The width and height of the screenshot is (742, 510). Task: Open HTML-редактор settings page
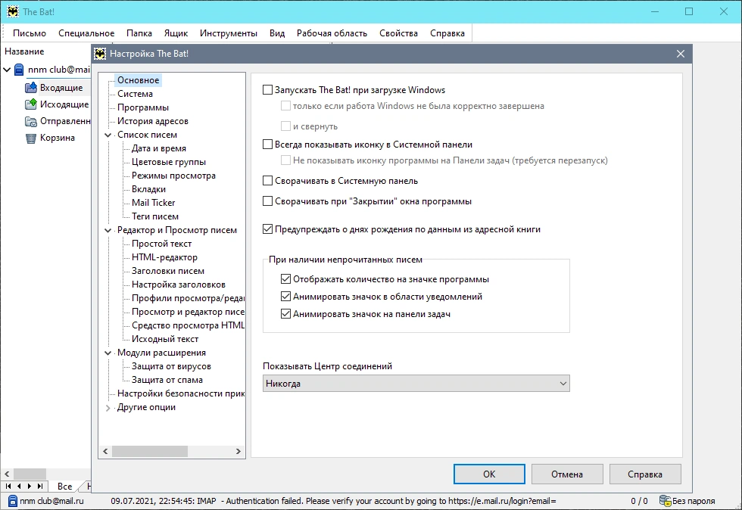164,257
